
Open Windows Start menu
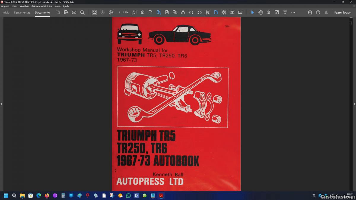coord(6,196)
